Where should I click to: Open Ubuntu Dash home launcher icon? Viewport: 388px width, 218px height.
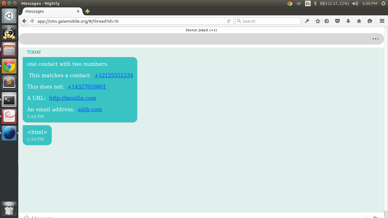point(9,16)
